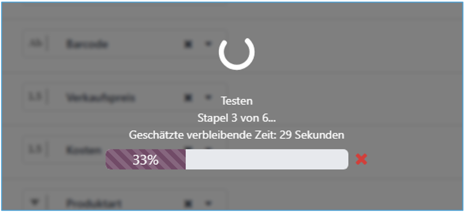Expand the Verkaufspreis dropdown arrow
Screen dimensions: 464x212
tap(208, 97)
